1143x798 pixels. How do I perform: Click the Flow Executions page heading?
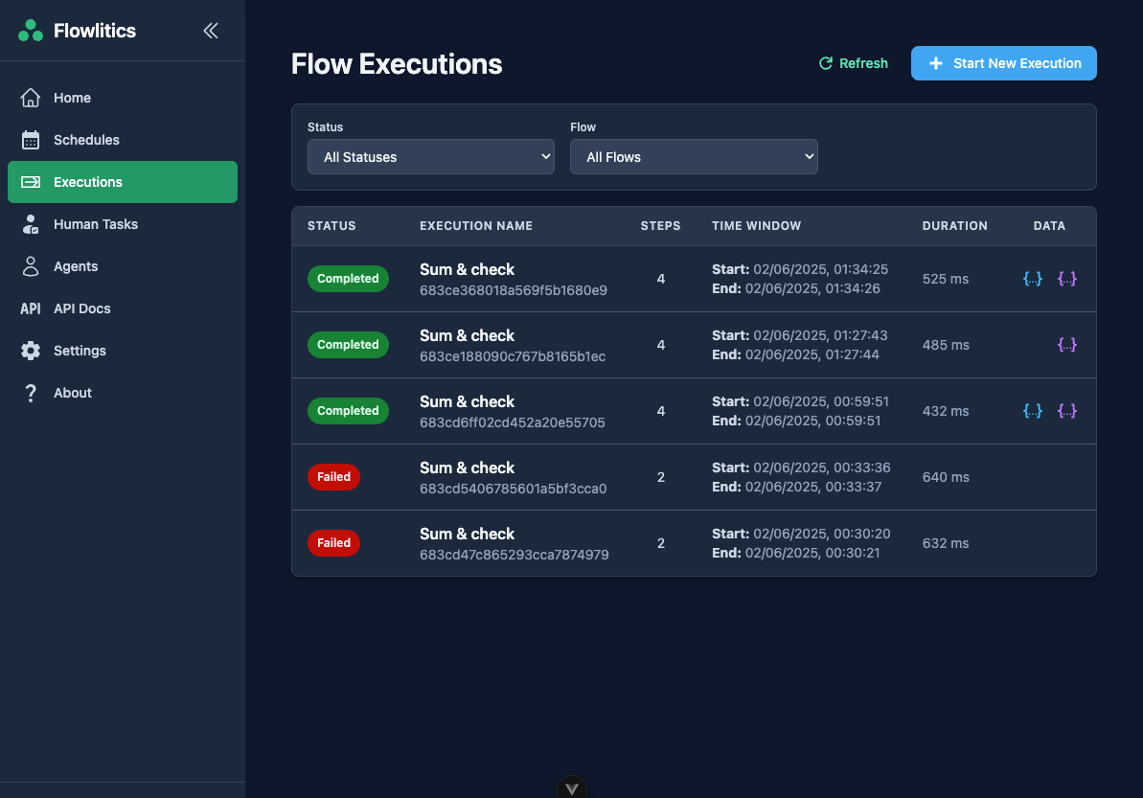click(x=397, y=64)
